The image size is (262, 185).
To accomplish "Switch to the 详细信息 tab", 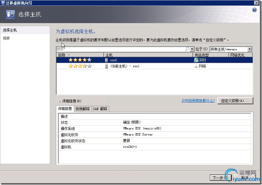I will coord(65,109).
